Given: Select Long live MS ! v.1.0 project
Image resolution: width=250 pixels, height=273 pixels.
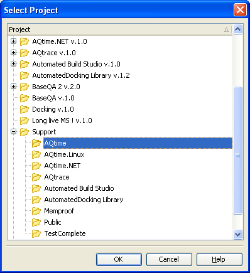Looking at the screenshot, I should pyautogui.click(x=62, y=120).
